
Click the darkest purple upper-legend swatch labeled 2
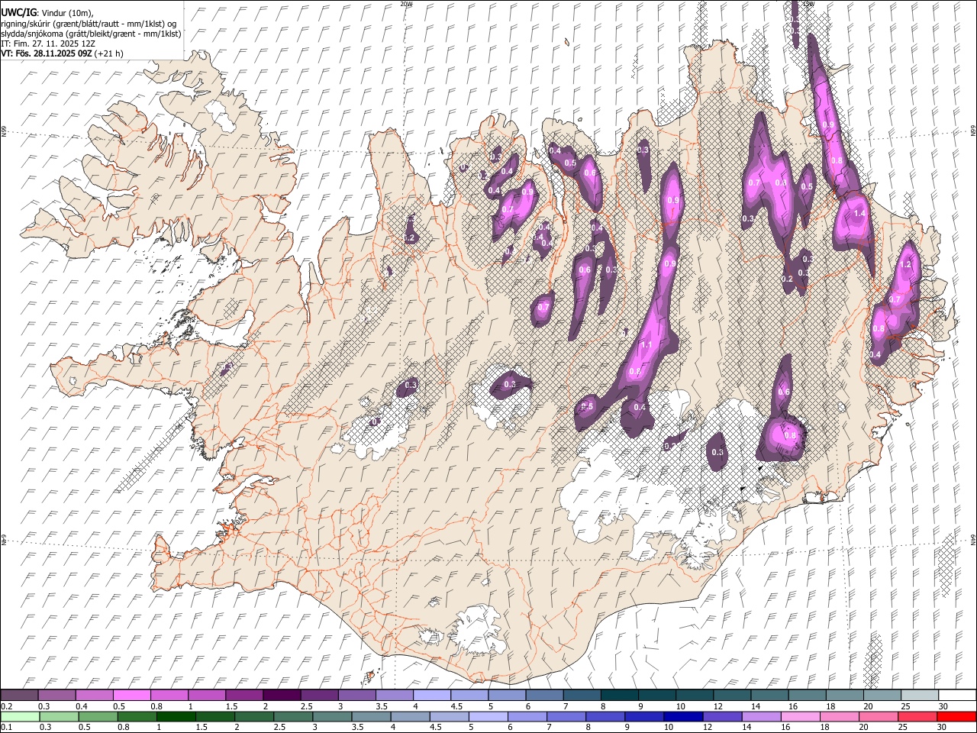pyautogui.click(x=282, y=695)
